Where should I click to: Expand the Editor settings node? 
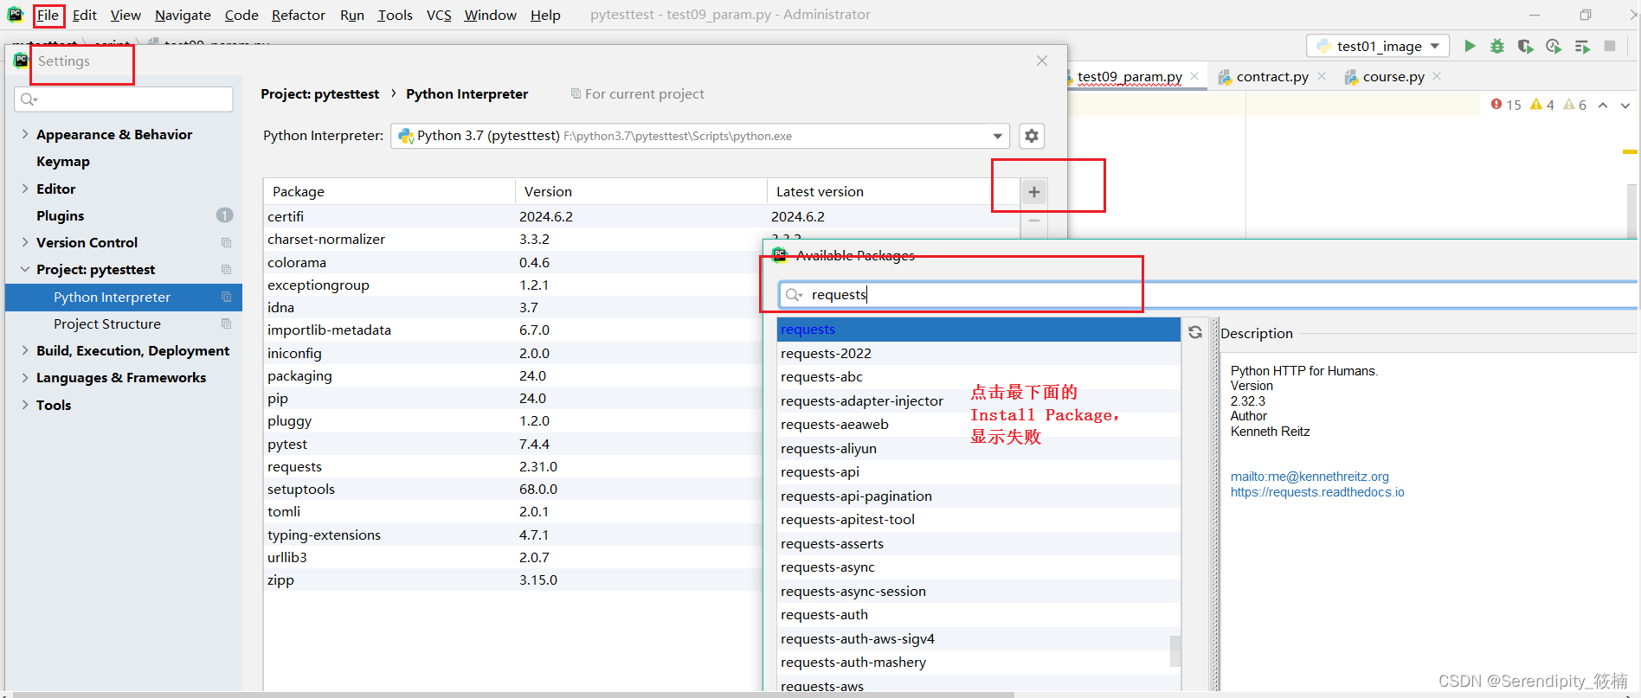[x=24, y=189]
